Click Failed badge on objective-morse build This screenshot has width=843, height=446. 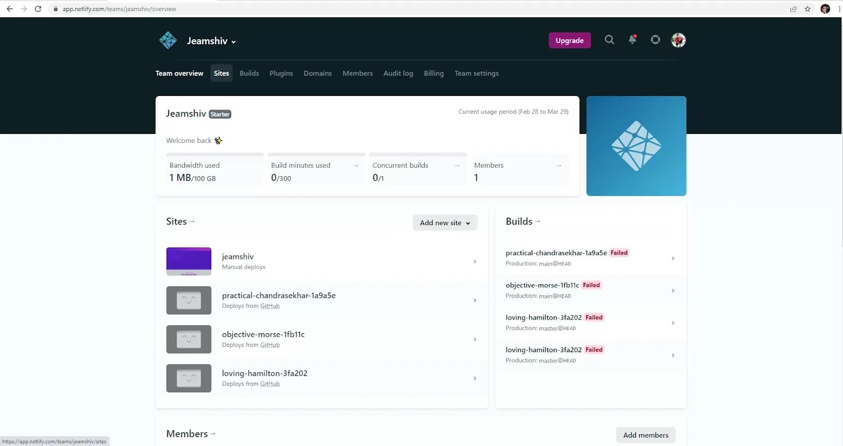click(x=591, y=285)
